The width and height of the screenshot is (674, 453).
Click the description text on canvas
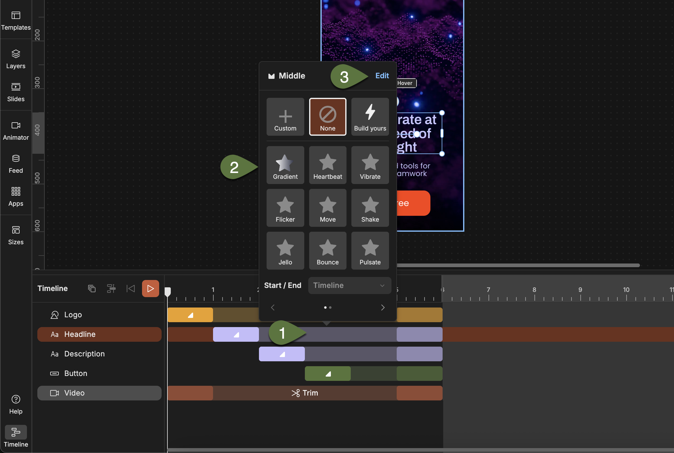(x=413, y=170)
